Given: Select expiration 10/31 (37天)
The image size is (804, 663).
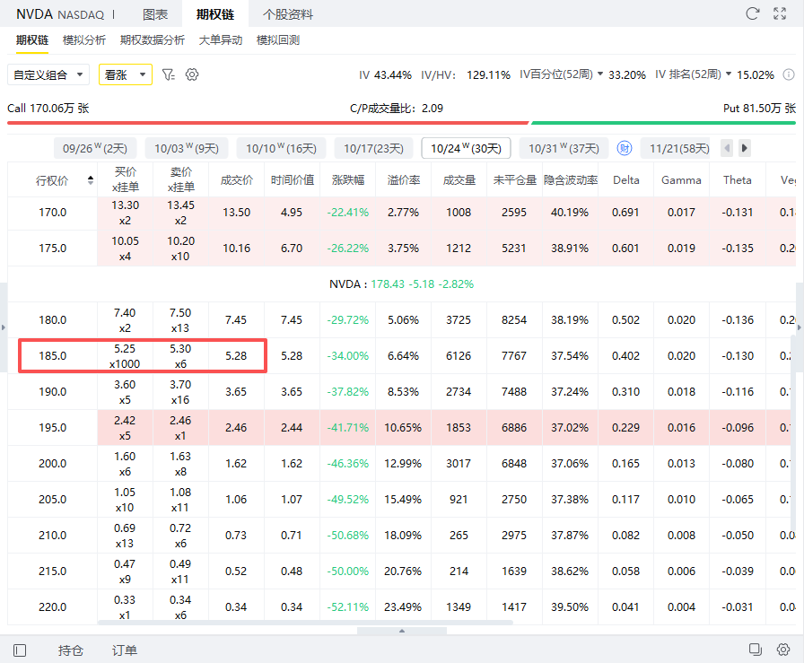Looking at the screenshot, I should 564,148.
